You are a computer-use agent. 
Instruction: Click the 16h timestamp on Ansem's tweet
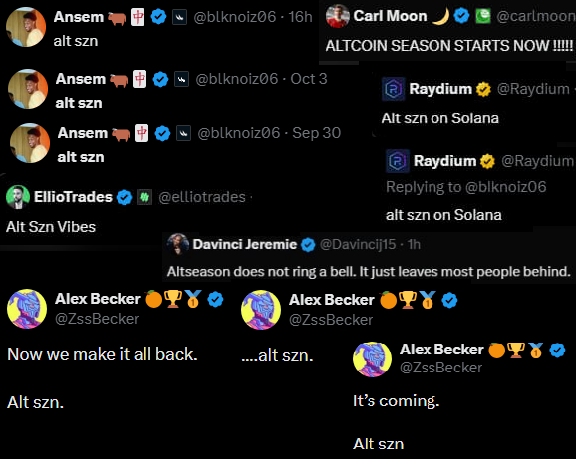pos(300,17)
